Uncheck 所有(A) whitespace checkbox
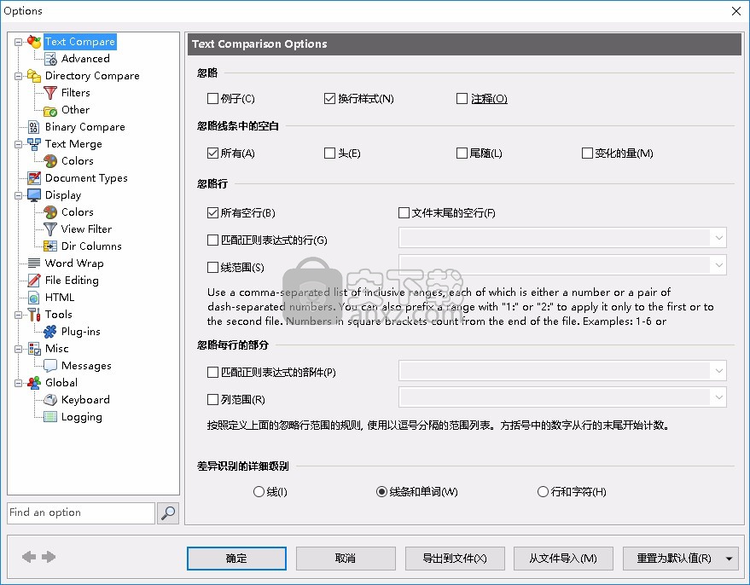Screen dimensions: 750x585 tap(212, 153)
